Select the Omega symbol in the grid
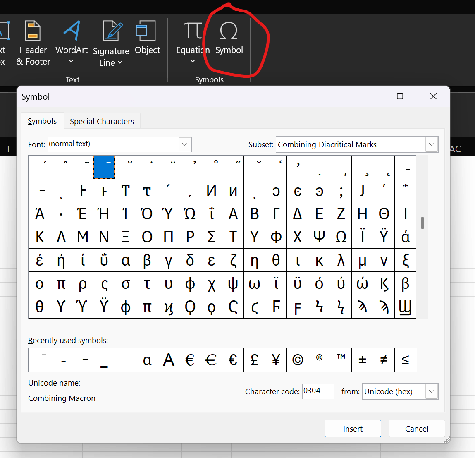This screenshot has width=475, height=458. 341,237
